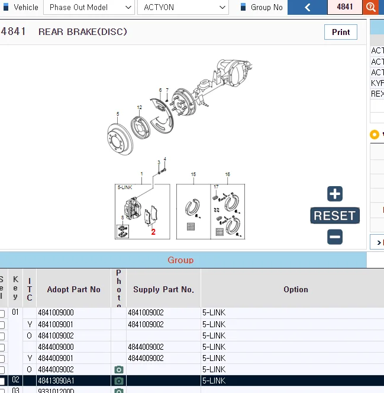Zoom out diagram with minus button

[x=335, y=237]
